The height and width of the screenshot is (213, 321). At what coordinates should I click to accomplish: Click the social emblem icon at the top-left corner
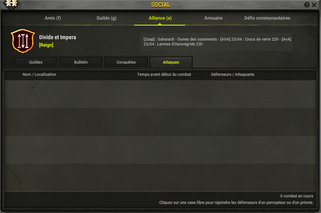pos(11,3)
